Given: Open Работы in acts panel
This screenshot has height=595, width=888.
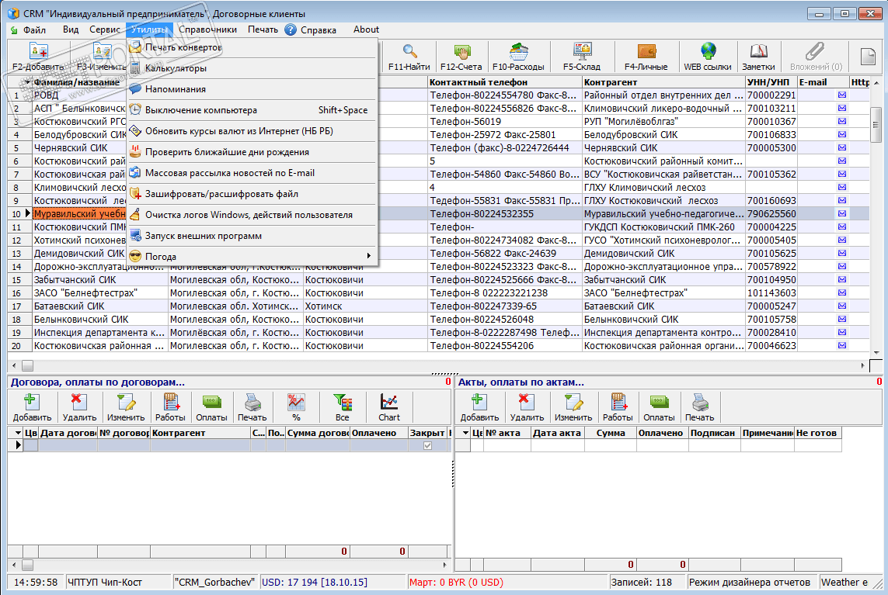Looking at the screenshot, I should point(618,408).
